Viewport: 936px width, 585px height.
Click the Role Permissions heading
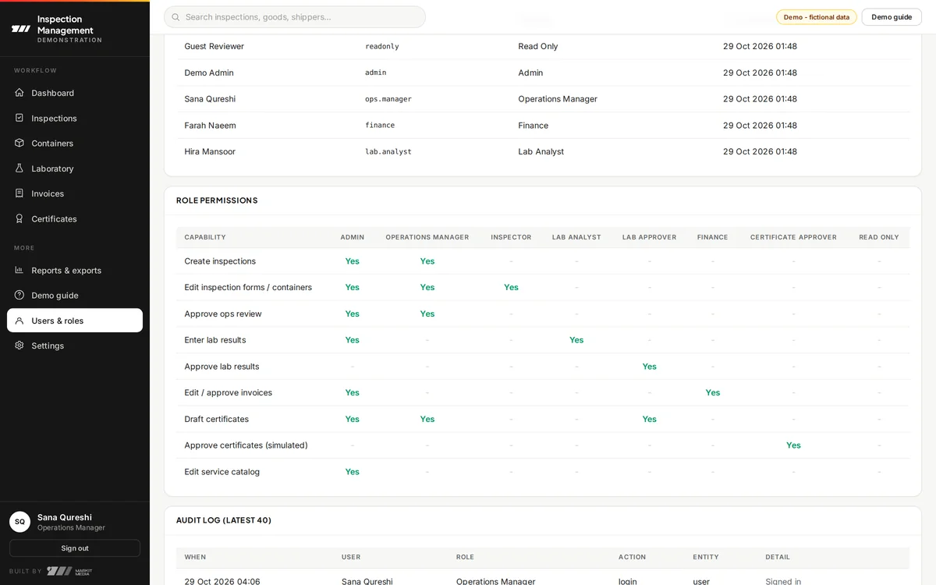pos(217,200)
